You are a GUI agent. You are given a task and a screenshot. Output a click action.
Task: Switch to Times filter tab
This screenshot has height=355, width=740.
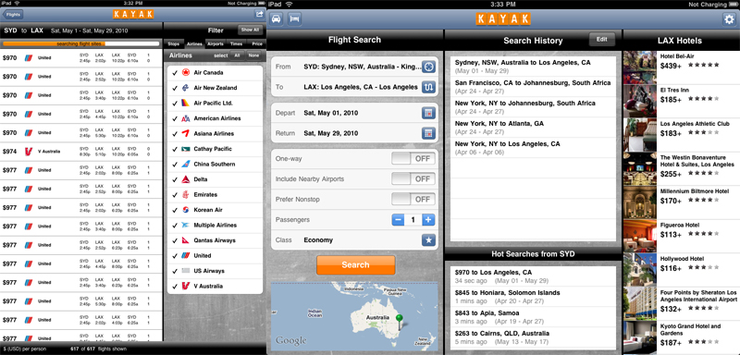(236, 43)
